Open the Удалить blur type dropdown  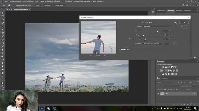[153, 44]
